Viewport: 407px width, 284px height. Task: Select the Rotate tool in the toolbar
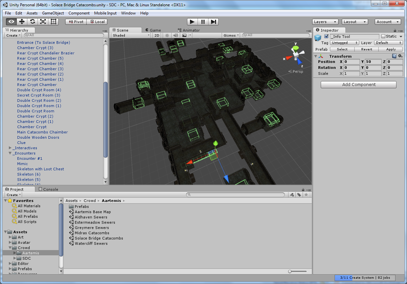click(32, 22)
